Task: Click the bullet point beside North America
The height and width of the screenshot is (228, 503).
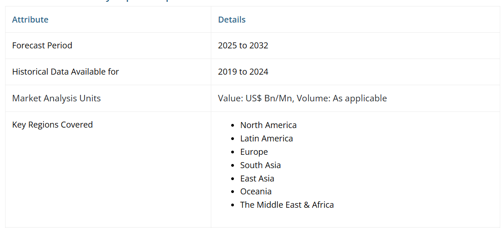Action: [x=233, y=126]
